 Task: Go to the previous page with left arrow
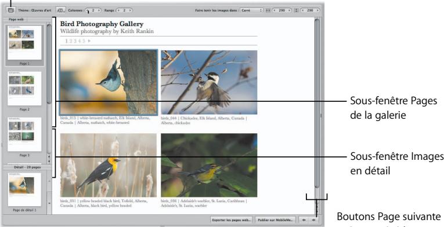coord(304,220)
